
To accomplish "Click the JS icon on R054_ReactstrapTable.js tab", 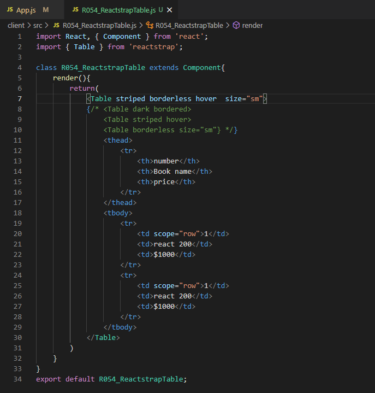I will click(x=75, y=9).
